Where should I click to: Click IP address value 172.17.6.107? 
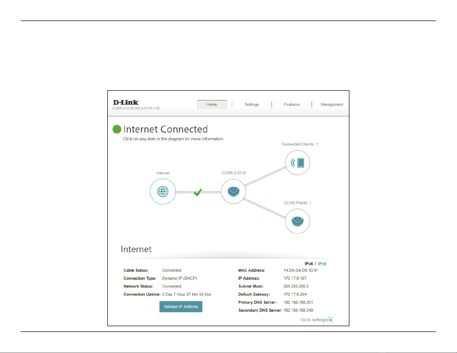point(295,278)
